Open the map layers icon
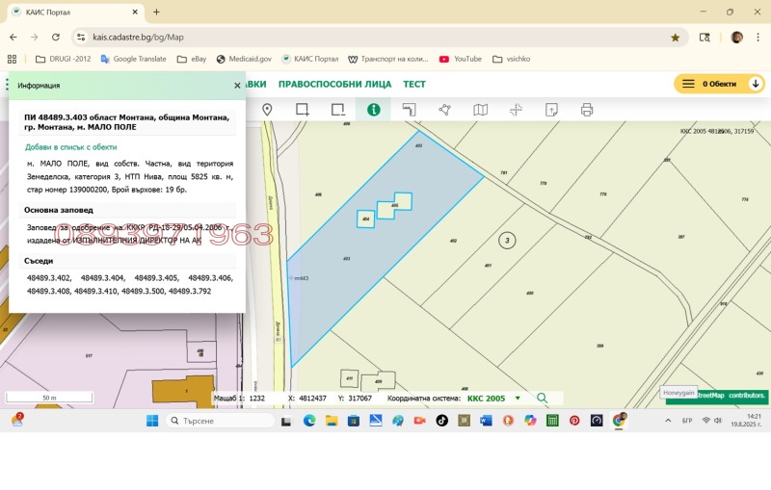The image size is (771, 490). tap(480, 110)
